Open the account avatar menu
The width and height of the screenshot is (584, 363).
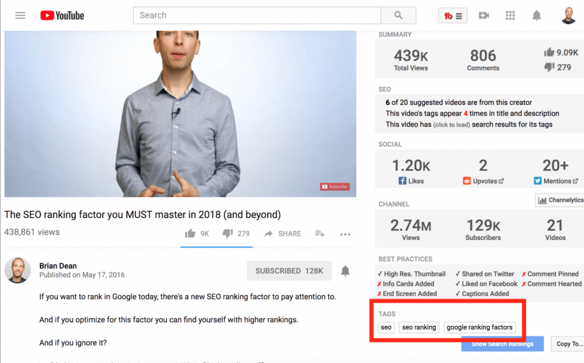coord(569,15)
